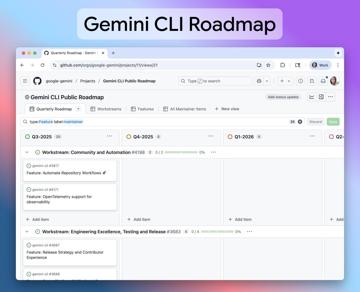The width and height of the screenshot is (360, 292).
Task: Switch to the All Maintainer Items tab
Action: coord(184,109)
